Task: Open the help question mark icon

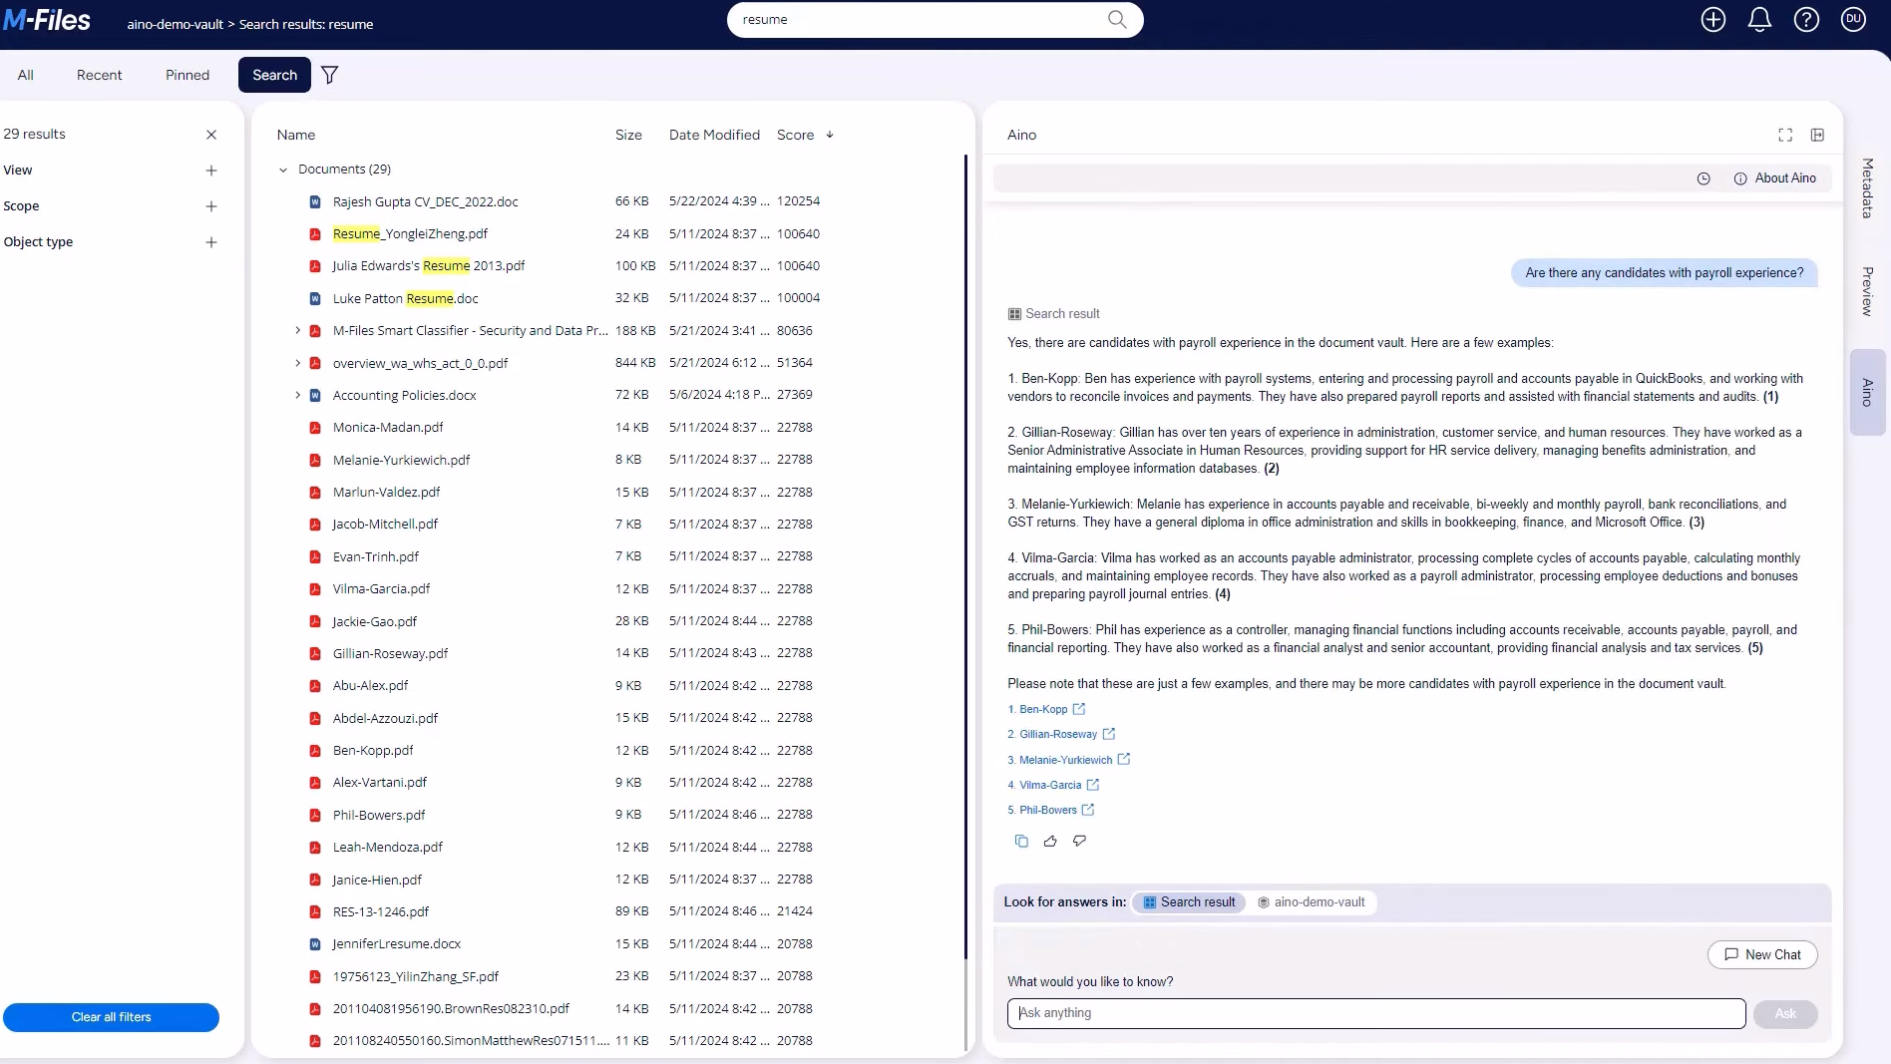Action: tap(1806, 20)
